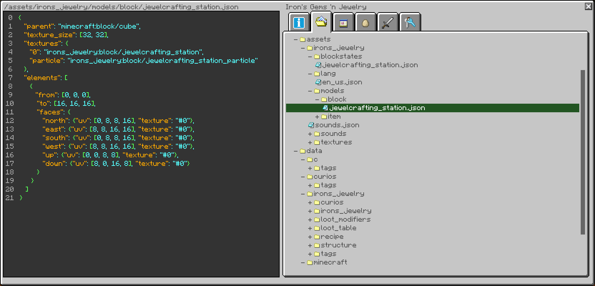The width and height of the screenshot is (595, 286).
Task: Collapse the data folder
Action: (x=296, y=151)
